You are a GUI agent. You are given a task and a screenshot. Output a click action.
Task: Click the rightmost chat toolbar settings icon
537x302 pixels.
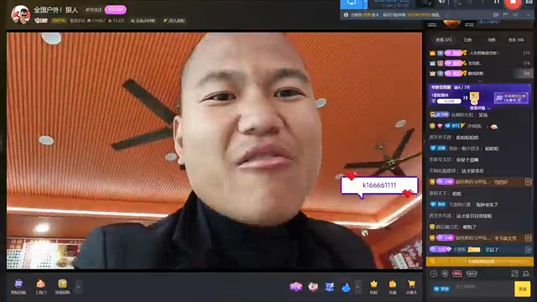point(526,273)
